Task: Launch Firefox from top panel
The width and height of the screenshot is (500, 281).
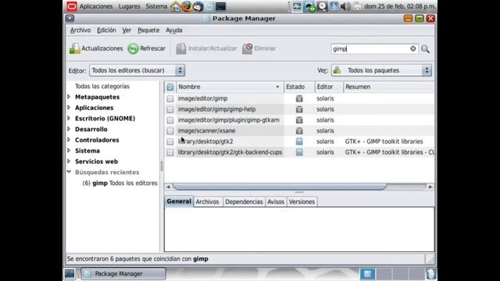Action: (x=187, y=6)
